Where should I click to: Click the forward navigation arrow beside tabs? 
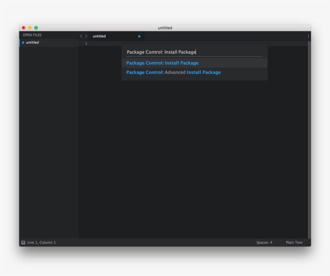point(86,36)
